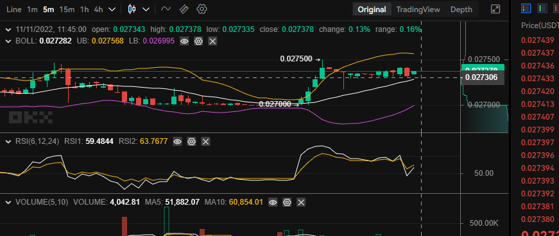
Task: Remove the RSI indicator
Action: tap(205, 142)
